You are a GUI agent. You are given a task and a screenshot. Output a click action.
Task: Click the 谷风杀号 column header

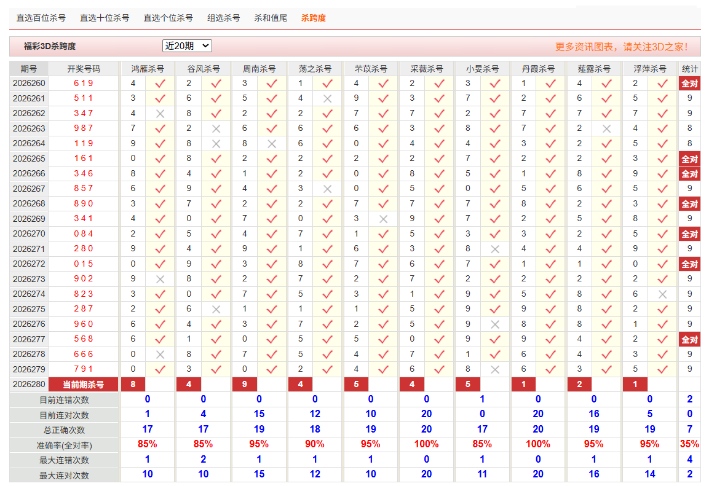click(x=204, y=69)
